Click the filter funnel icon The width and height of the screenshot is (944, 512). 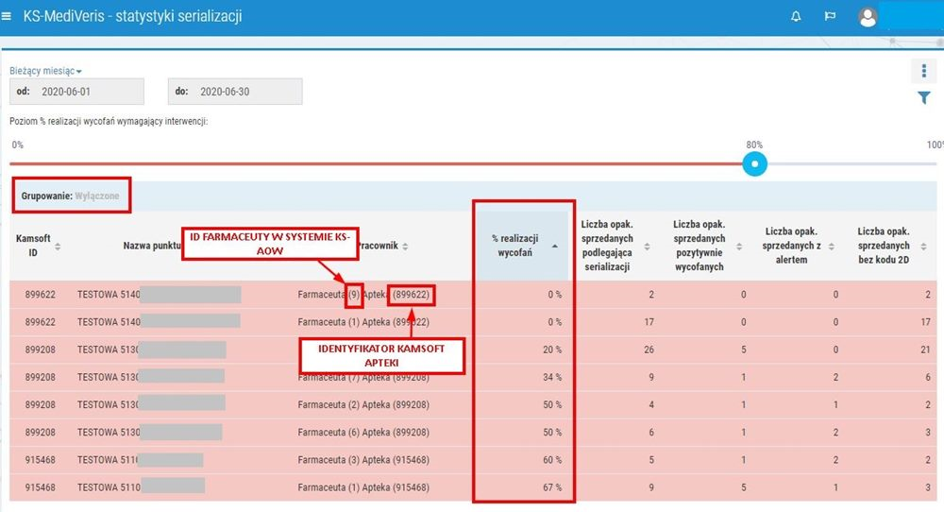click(924, 98)
